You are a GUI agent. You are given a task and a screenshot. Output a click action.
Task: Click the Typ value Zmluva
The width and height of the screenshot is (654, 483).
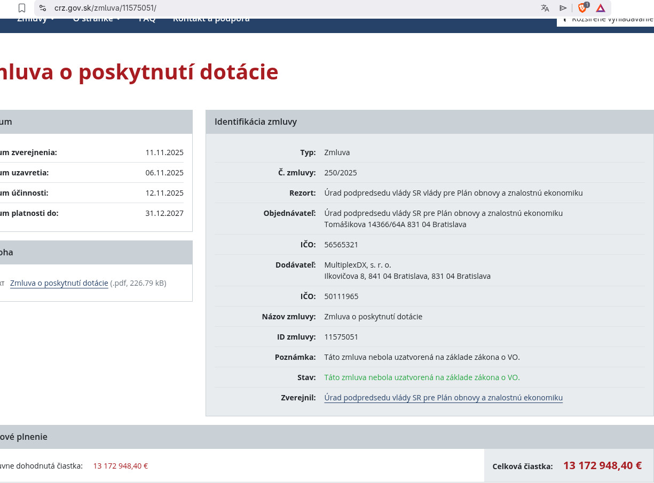click(x=337, y=152)
